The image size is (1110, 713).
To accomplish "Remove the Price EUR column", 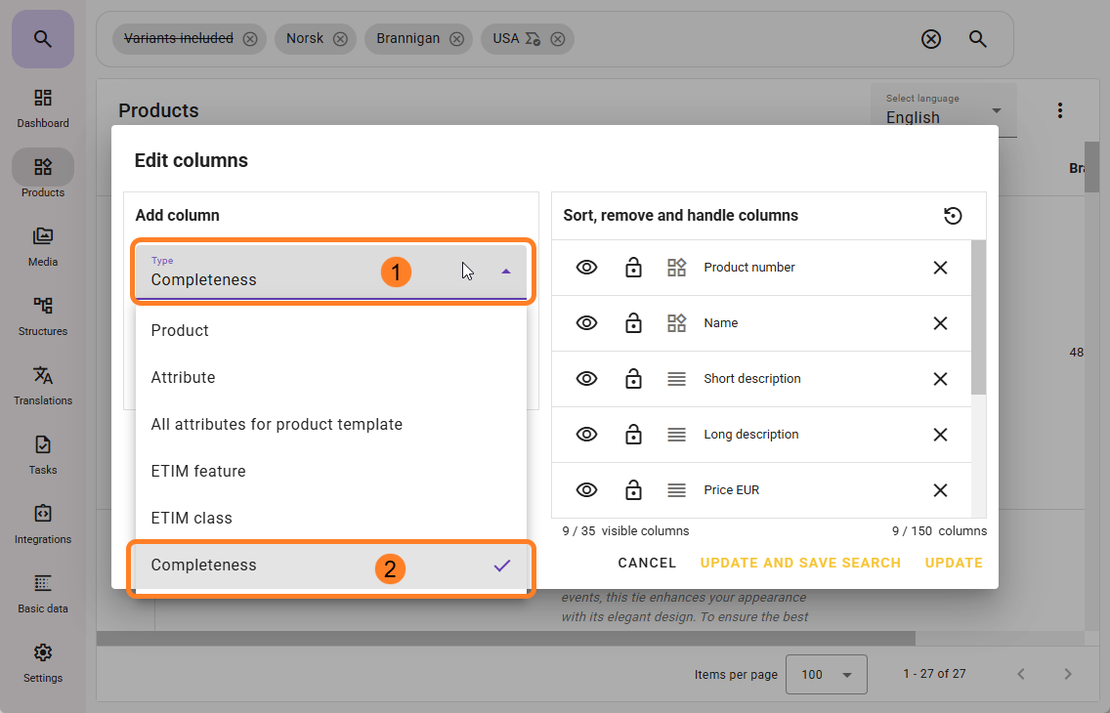I will (x=940, y=490).
